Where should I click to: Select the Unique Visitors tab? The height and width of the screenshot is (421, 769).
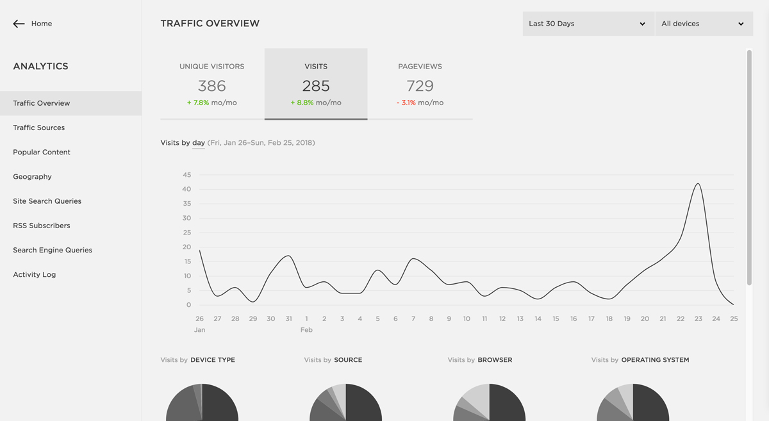(212, 84)
